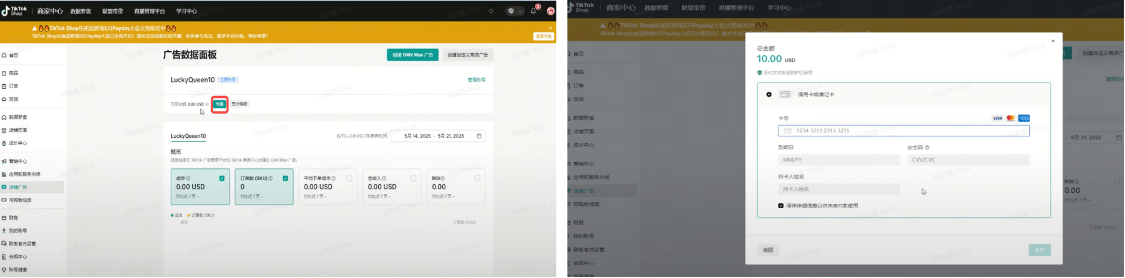
Task: Open 首页 home in the left sidebar
Action: 13,55
